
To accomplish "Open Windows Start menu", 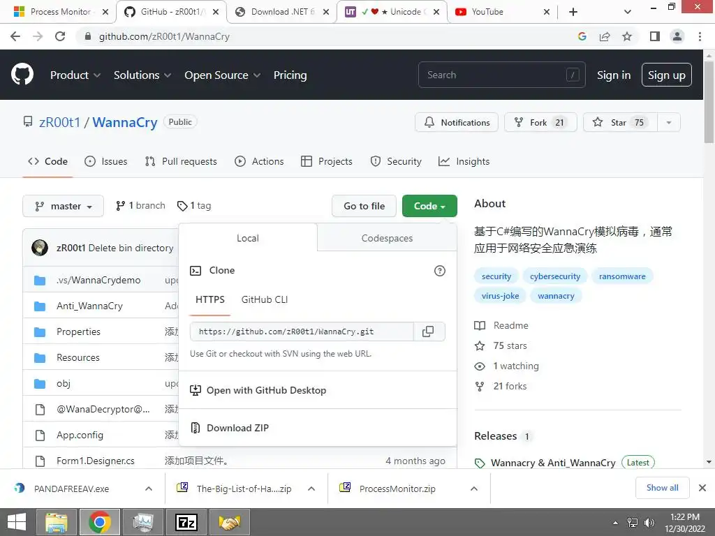I will click(17, 522).
